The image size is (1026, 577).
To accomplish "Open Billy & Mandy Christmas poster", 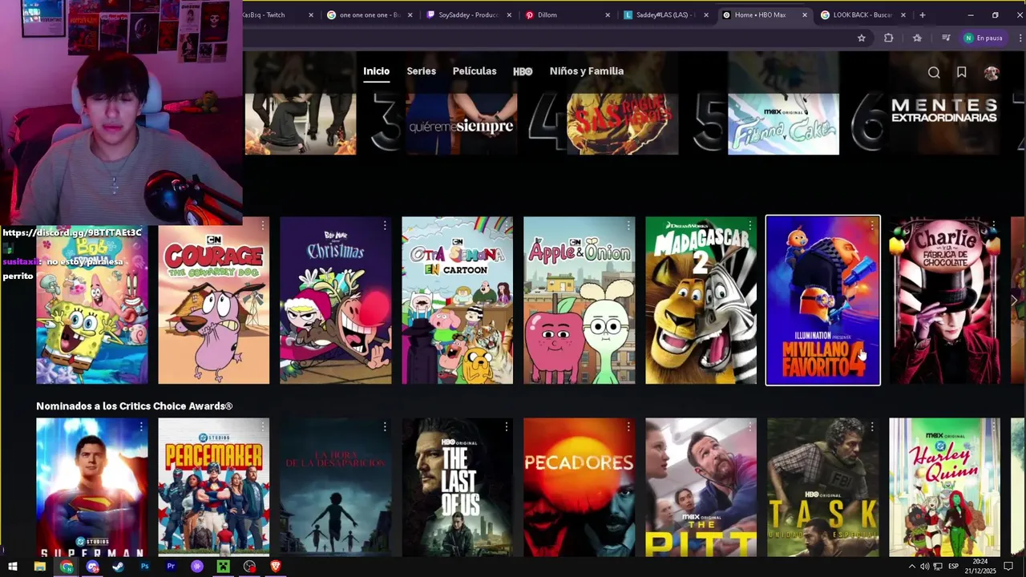I will (336, 301).
